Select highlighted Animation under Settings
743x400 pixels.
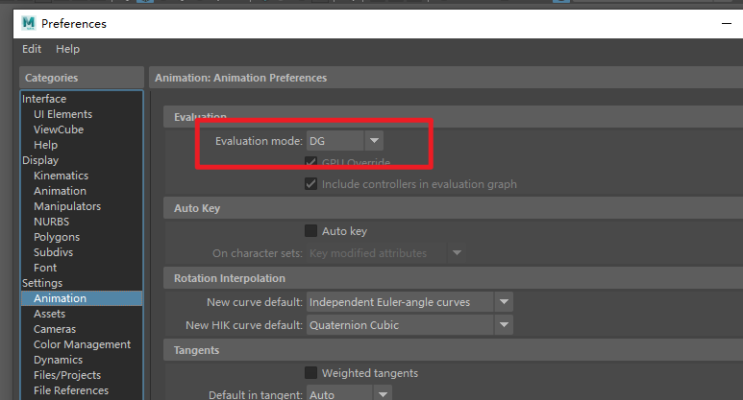point(82,298)
